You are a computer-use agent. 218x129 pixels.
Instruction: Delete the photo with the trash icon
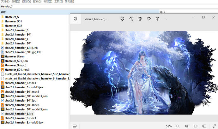tap(140, 19)
